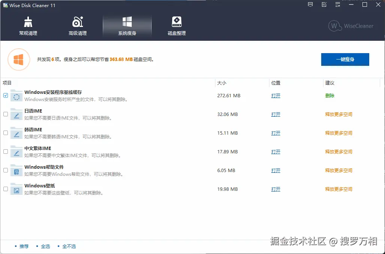Viewport: 385px width, 254px height.
Task: Click the 全不选 link
Action: 69,247
